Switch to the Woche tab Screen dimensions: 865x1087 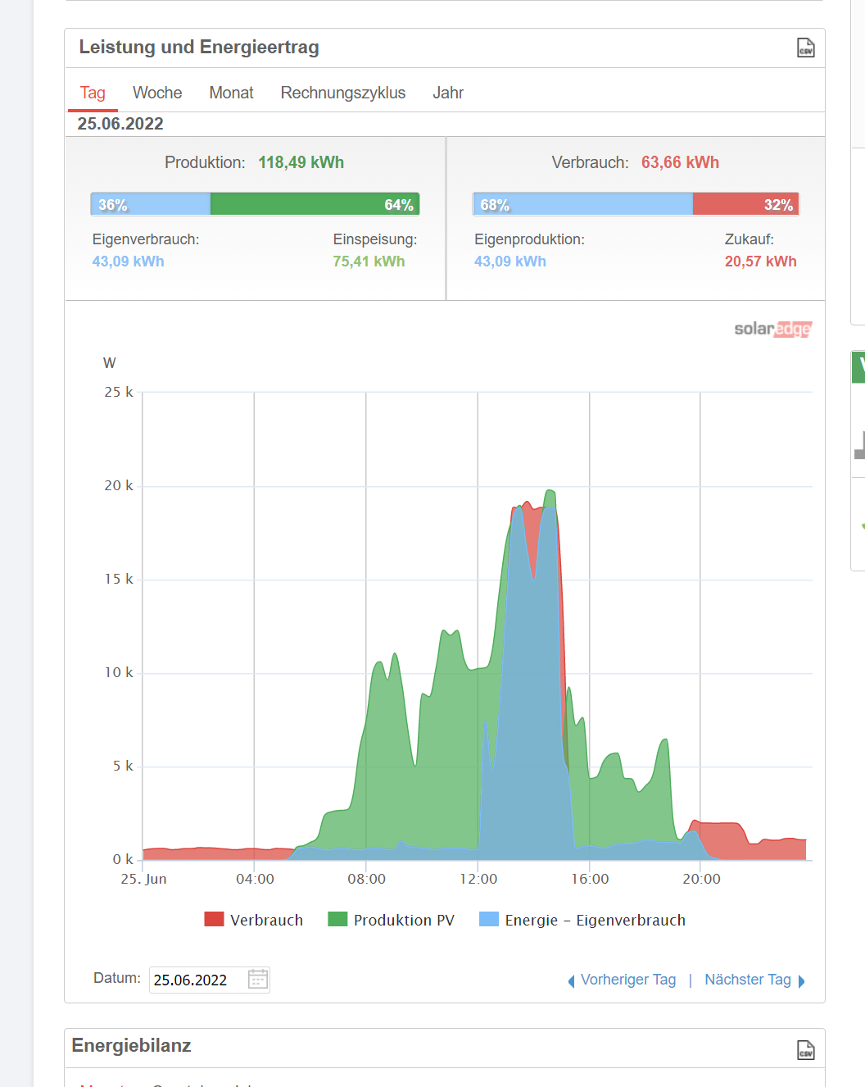[157, 93]
